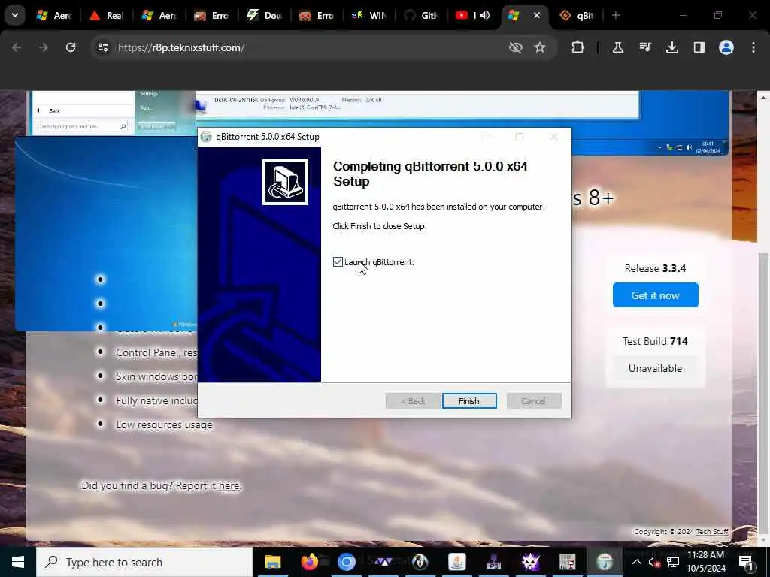Open the Chrome three-dot menu

coord(753,47)
